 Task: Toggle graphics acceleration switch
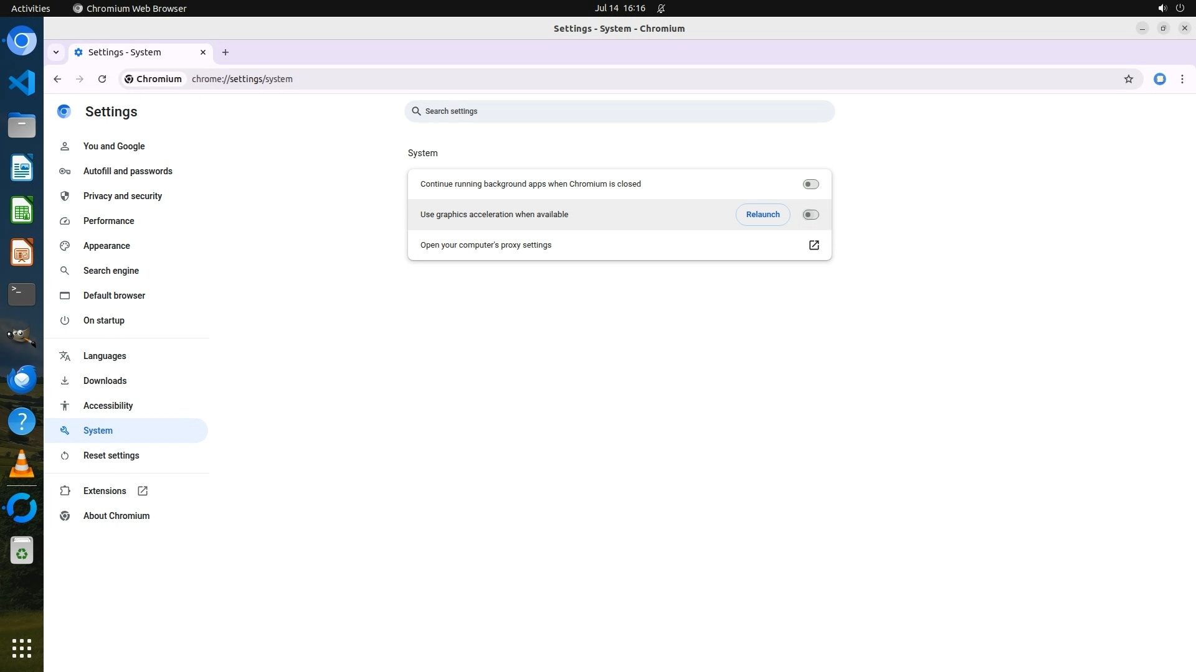pyautogui.click(x=810, y=215)
